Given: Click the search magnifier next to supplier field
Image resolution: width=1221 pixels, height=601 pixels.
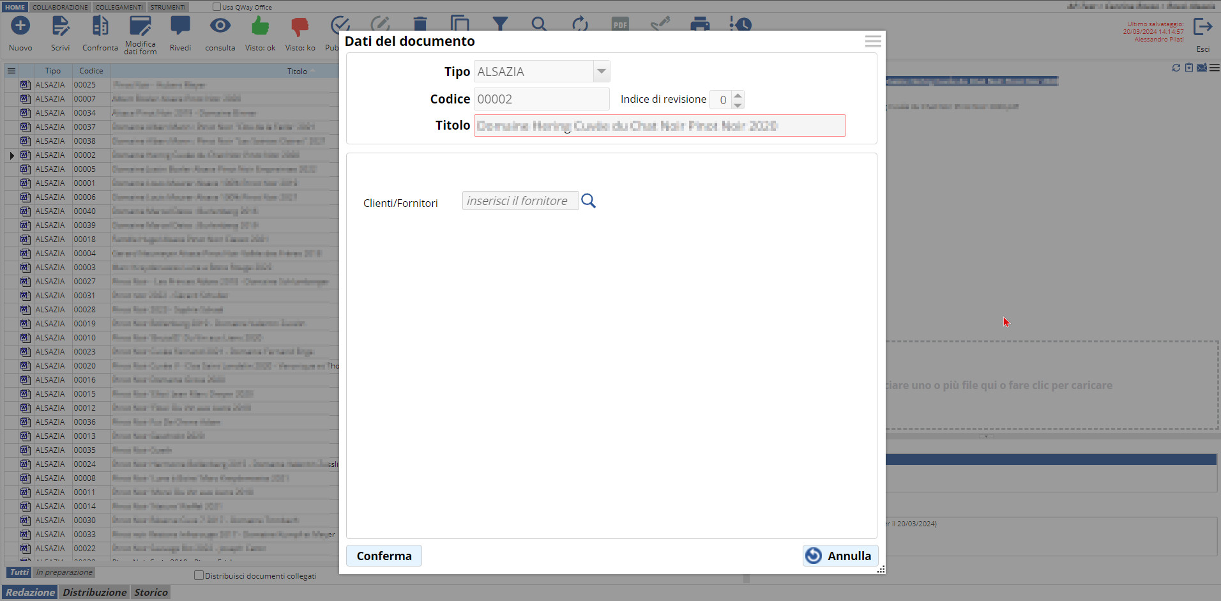Looking at the screenshot, I should [588, 201].
